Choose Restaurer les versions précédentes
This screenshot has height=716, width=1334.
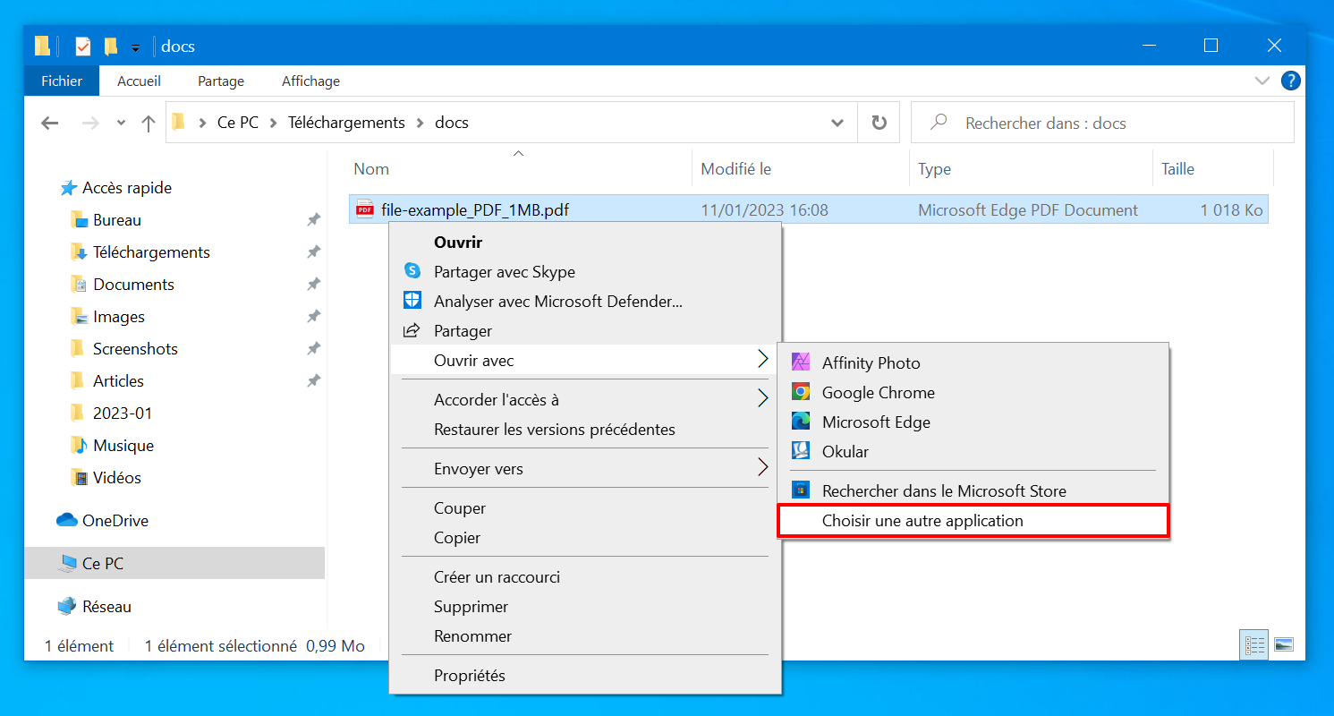pyautogui.click(x=585, y=430)
